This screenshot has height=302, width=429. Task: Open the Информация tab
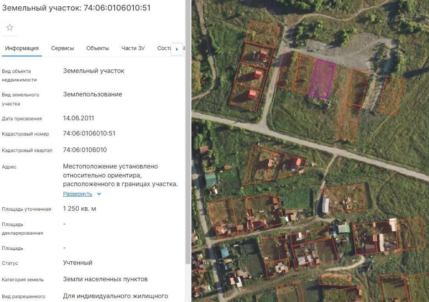(22, 49)
